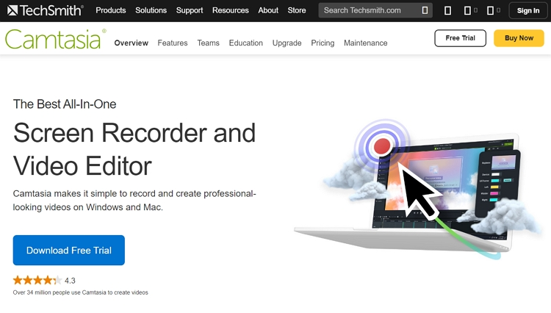This screenshot has width=551, height=313.
Task: Open the Teams tab
Action: tap(208, 43)
